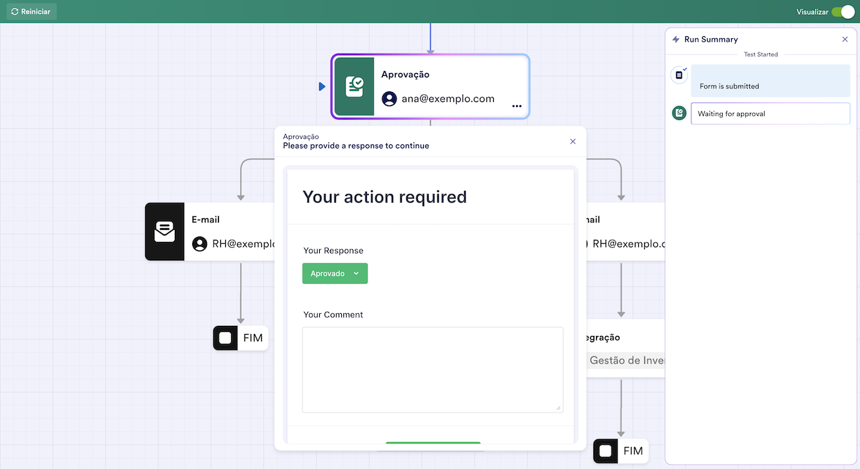Select the Form is submitted step
Screen dimensions: 860x469
770,81
